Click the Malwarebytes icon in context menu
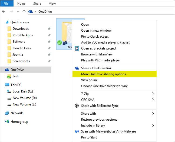Image resolution: width=175 pixels, height=142 pixels. point(77,131)
